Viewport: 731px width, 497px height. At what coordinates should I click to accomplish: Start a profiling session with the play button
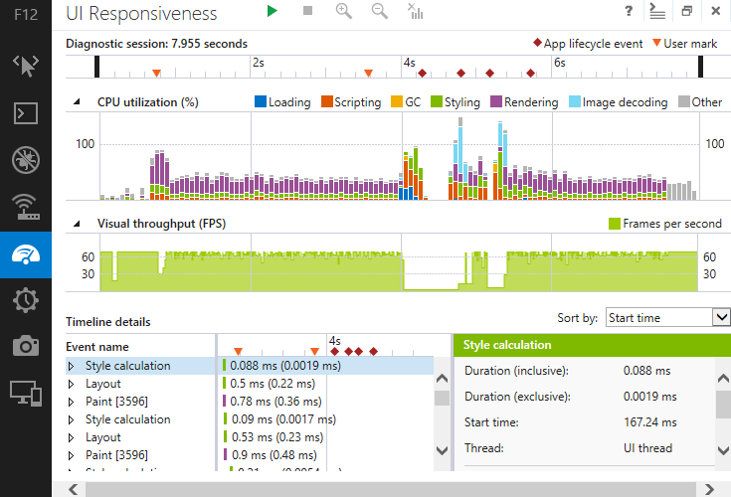coord(273,11)
